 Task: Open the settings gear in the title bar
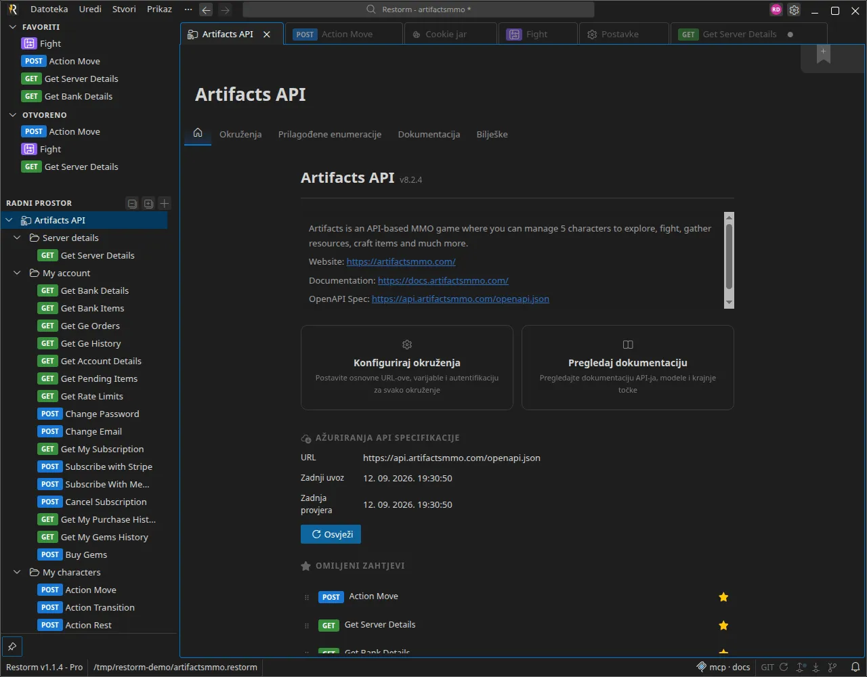795,10
